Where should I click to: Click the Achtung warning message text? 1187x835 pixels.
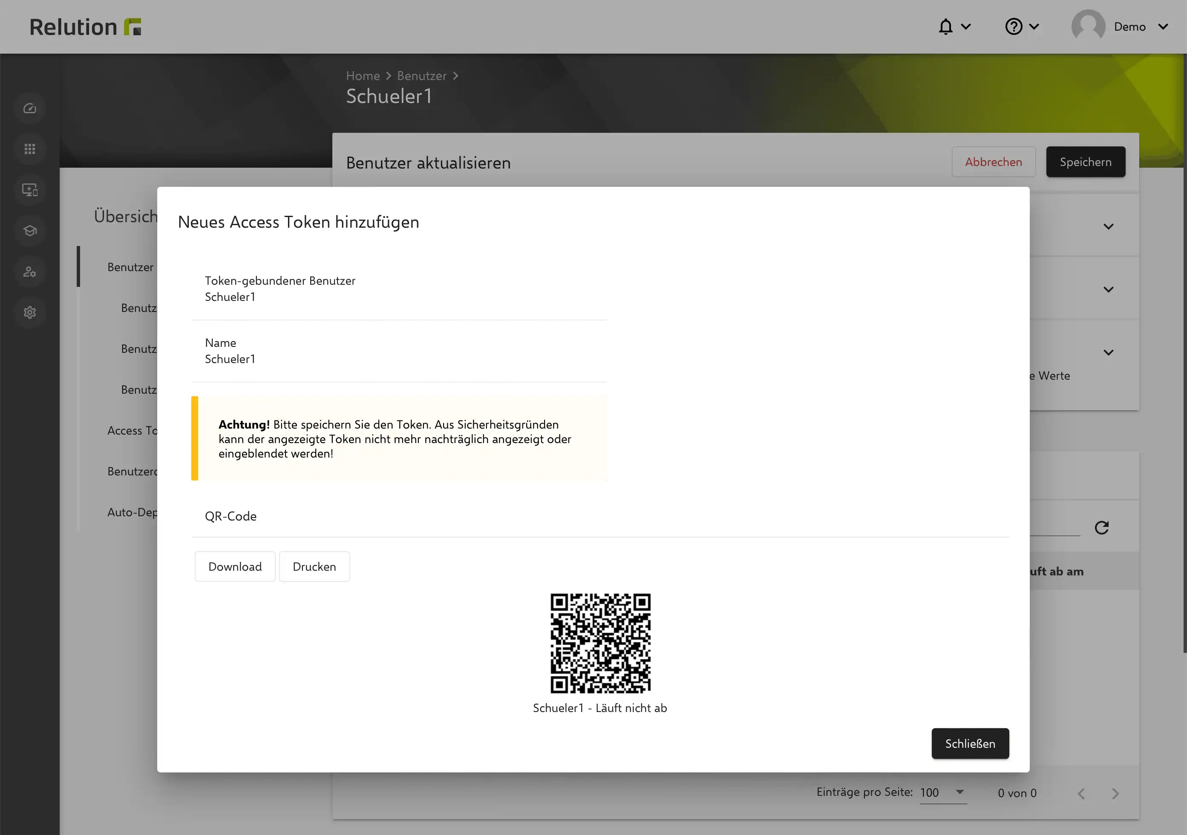coord(395,439)
